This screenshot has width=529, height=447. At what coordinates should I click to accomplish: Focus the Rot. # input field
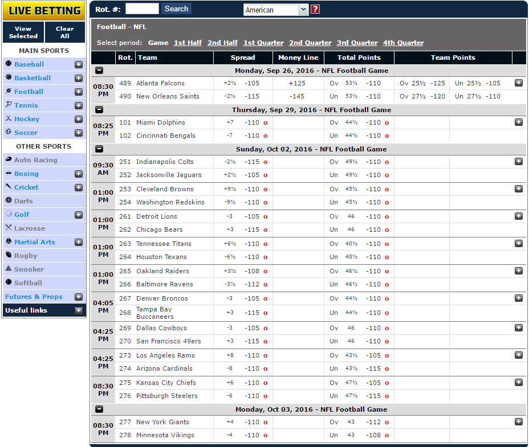click(142, 9)
